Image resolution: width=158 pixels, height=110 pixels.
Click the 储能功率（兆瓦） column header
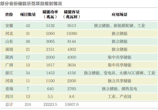pyautogui.click(x=50, y=14)
